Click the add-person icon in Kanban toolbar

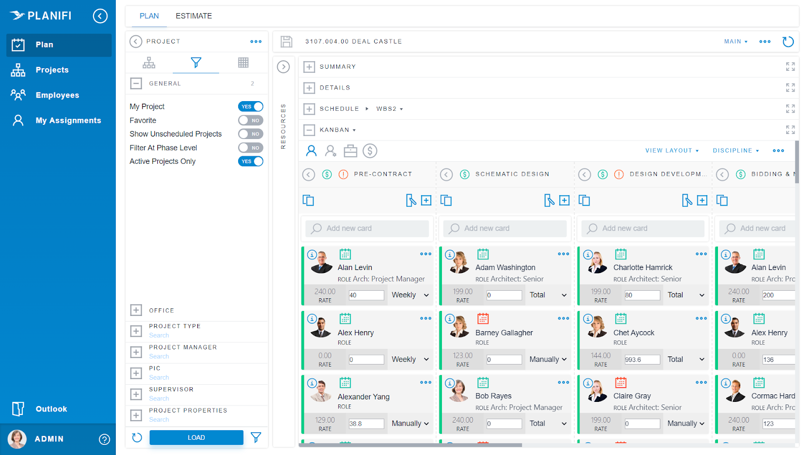tap(331, 151)
